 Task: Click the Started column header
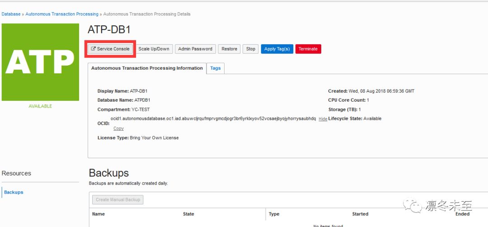click(x=360, y=214)
